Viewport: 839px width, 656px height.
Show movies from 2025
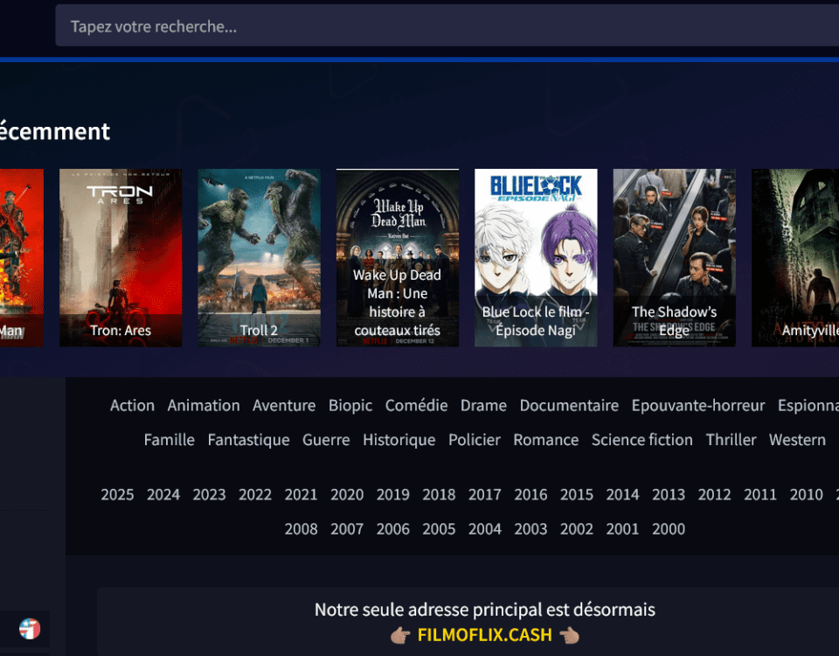tap(117, 495)
